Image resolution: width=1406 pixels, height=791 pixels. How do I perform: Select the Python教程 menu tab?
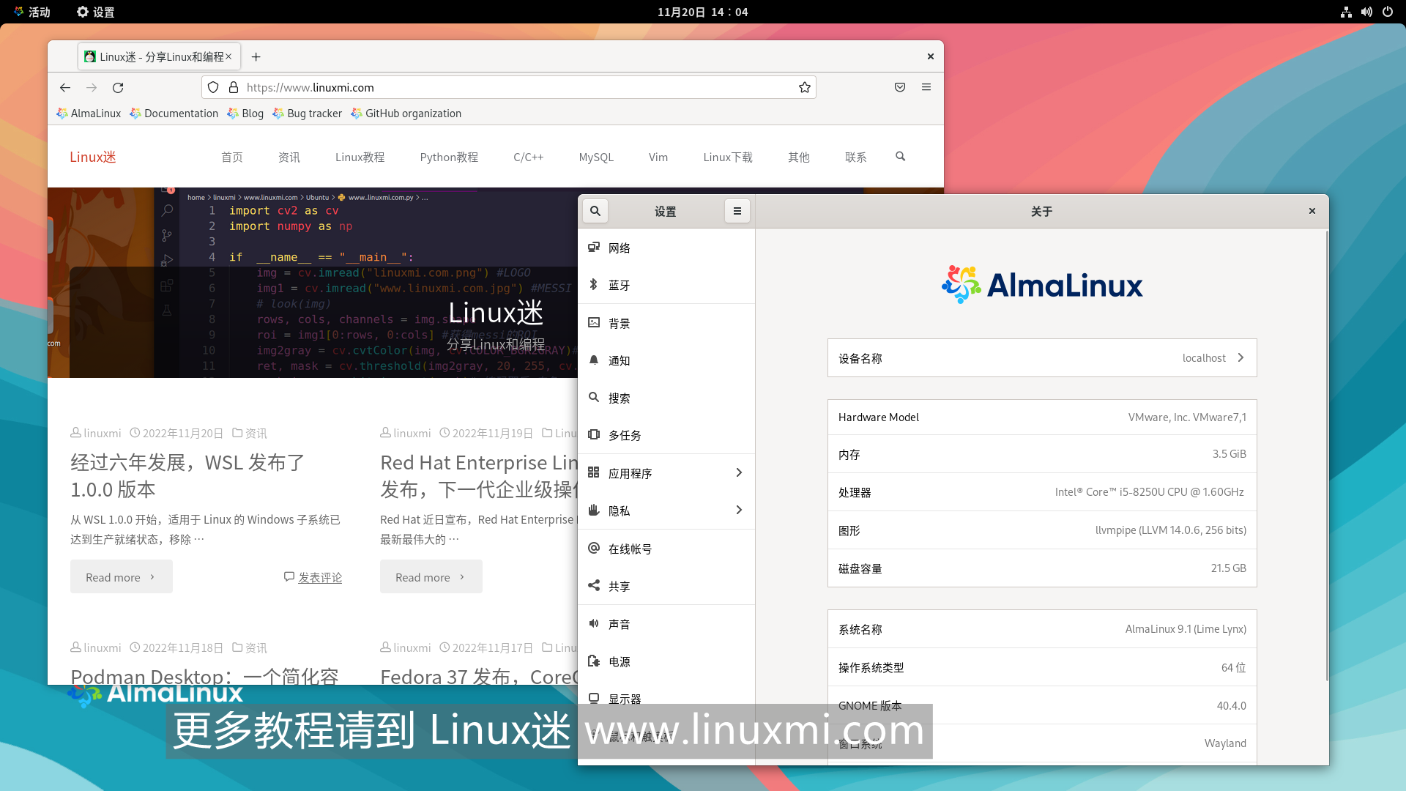click(x=449, y=157)
